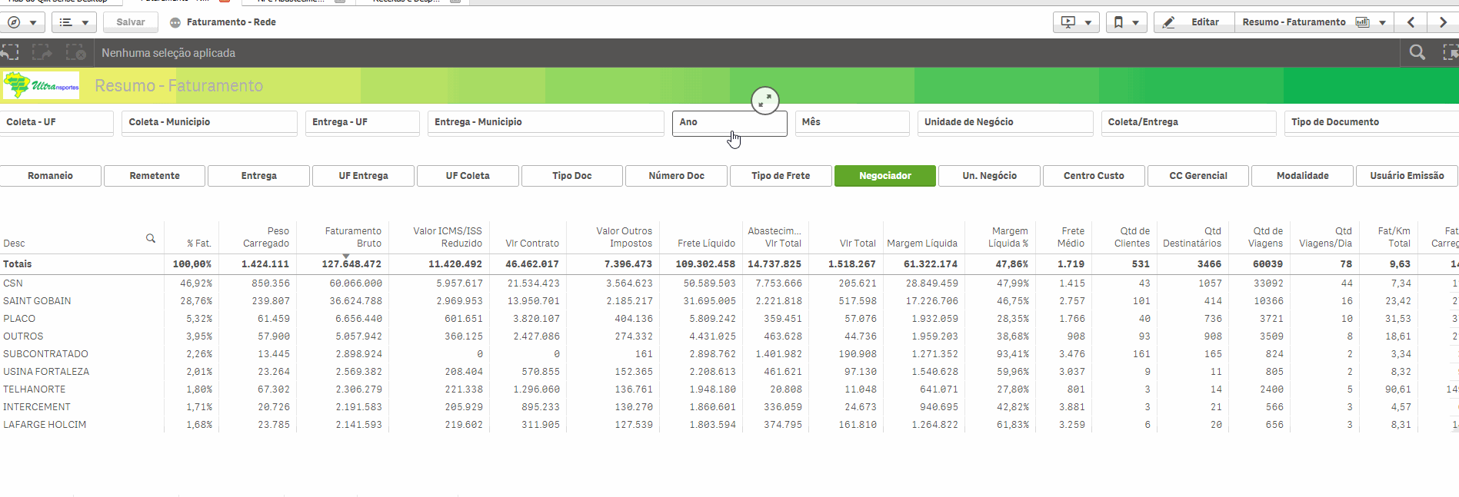Click the Faturamento - Rede app title
Screen dimensions: 1459x497
pyautogui.click(x=232, y=22)
